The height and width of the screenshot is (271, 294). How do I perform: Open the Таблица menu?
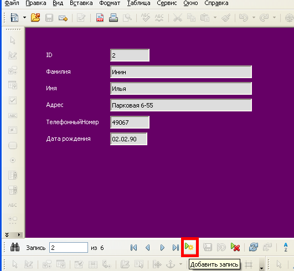click(x=138, y=3)
